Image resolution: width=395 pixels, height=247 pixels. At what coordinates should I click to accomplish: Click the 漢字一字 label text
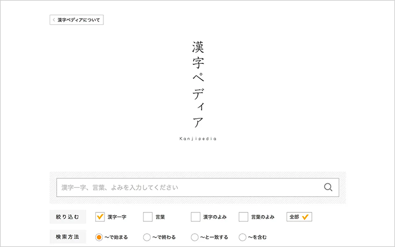[117, 217]
